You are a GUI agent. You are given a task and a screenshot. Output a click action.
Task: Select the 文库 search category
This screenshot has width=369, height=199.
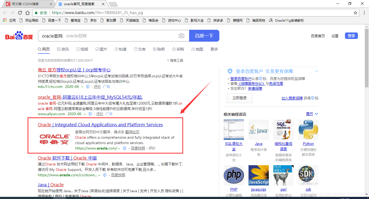pos(140,49)
